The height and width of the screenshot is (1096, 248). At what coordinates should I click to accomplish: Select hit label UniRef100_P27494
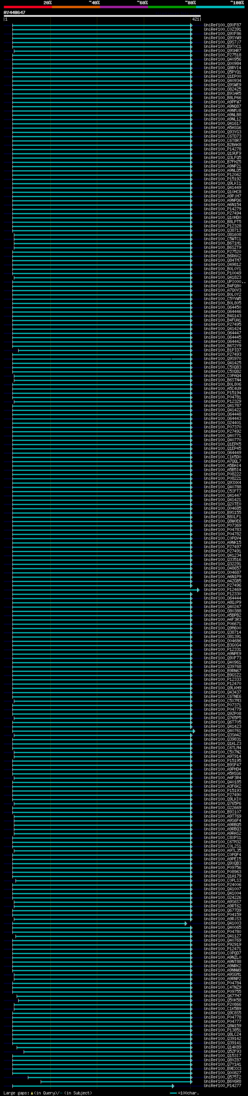click(x=222, y=213)
